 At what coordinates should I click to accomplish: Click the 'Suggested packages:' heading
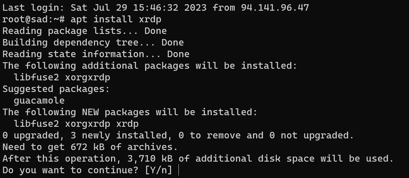pyautogui.click(x=56, y=89)
